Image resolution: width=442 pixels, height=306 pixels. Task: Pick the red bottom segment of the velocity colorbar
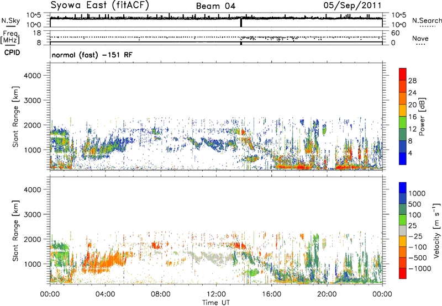click(x=403, y=273)
